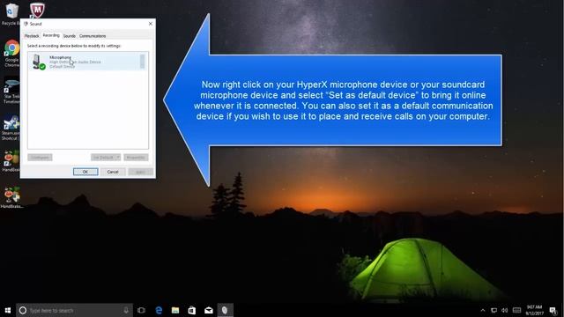Close the Sound dialog window
This screenshot has width=564, height=317.
tap(151, 24)
